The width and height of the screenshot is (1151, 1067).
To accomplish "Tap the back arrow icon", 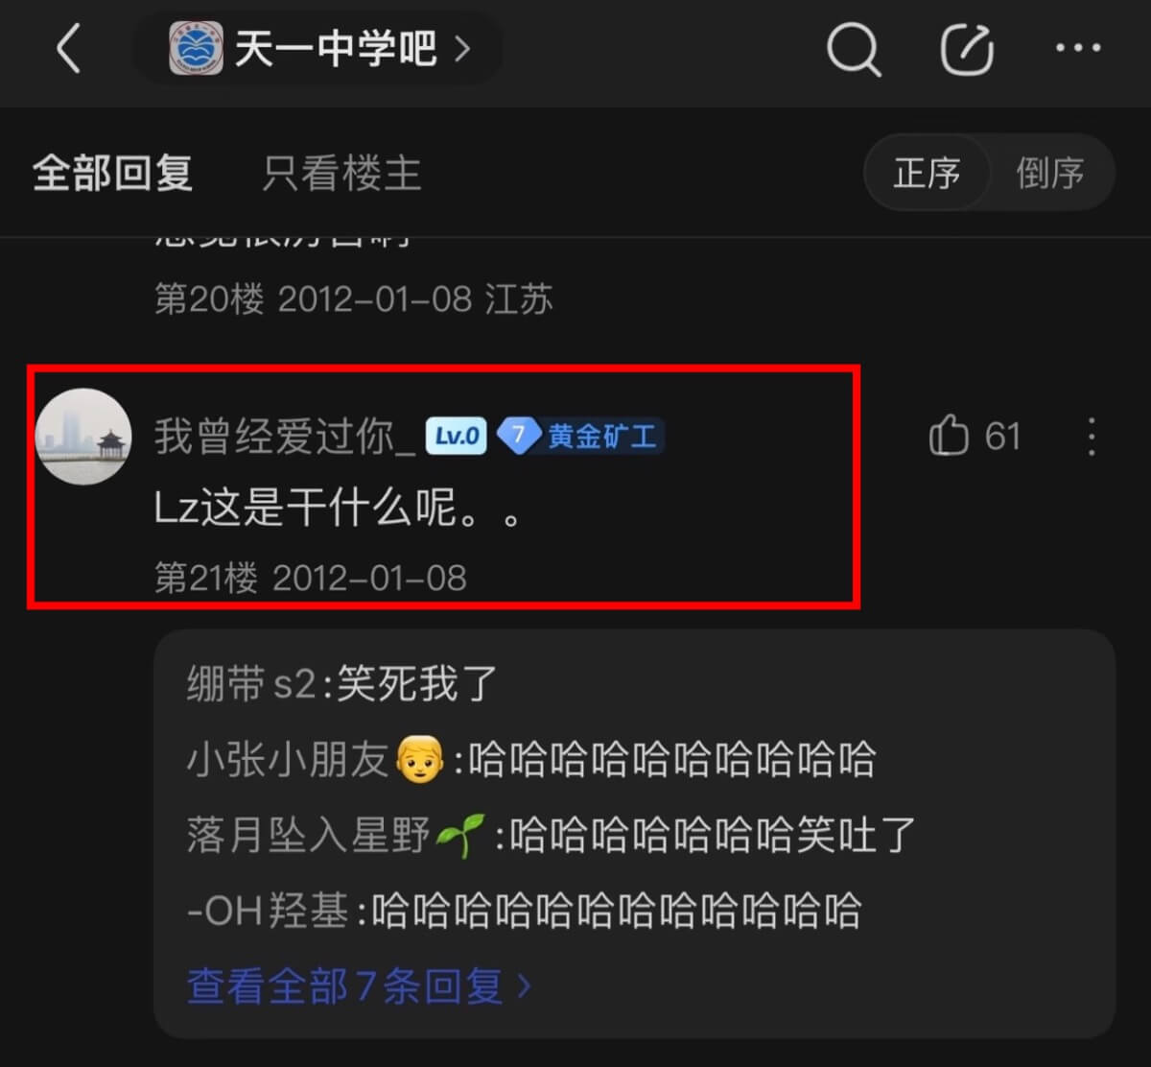I will pyautogui.click(x=68, y=48).
